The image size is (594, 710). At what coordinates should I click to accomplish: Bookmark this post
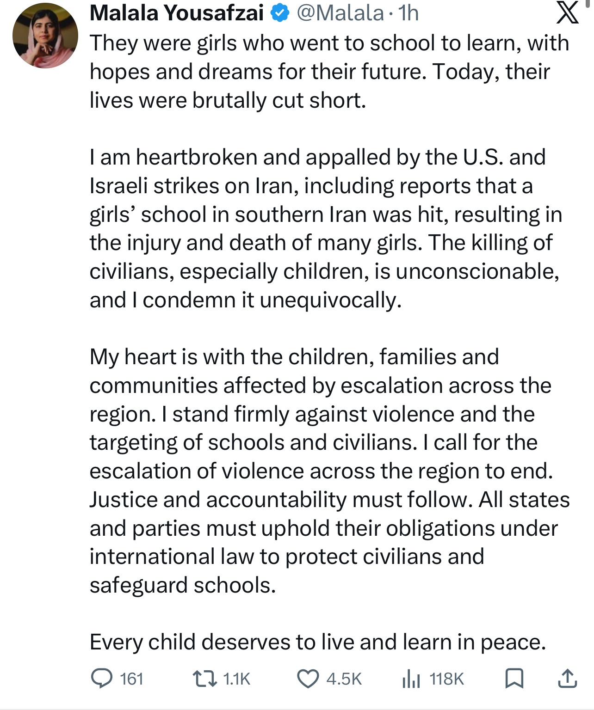514,678
